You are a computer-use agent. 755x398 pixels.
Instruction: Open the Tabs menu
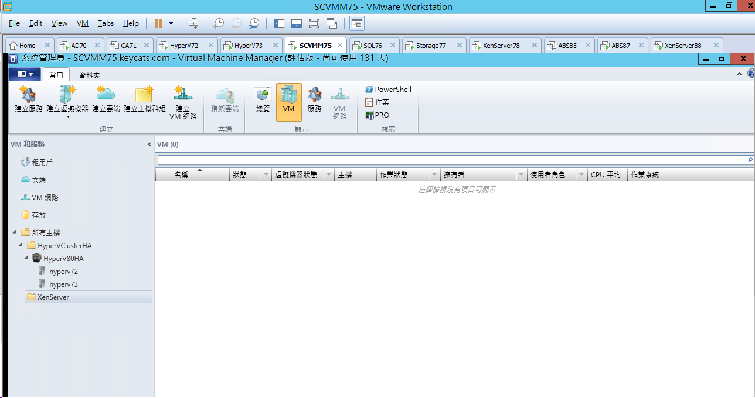[x=106, y=23]
